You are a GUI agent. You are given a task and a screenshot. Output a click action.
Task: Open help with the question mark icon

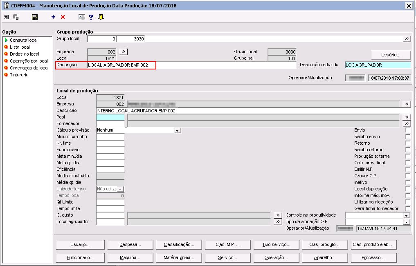91,17
